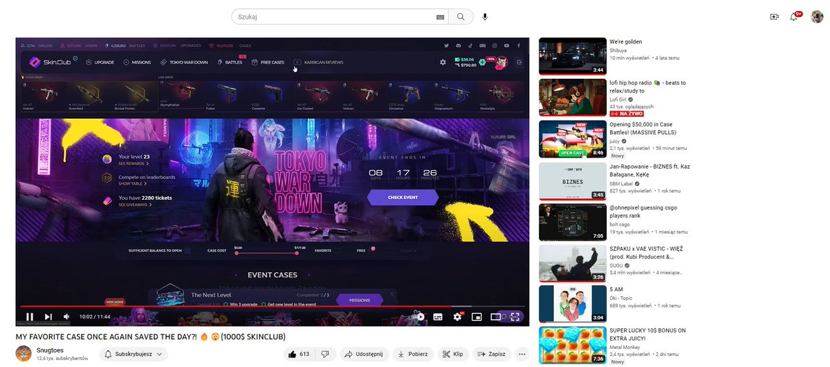Expand the Subskrybujesz subscription dropdown
The height and width of the screenshot is (367, 830).
(133, 354)
